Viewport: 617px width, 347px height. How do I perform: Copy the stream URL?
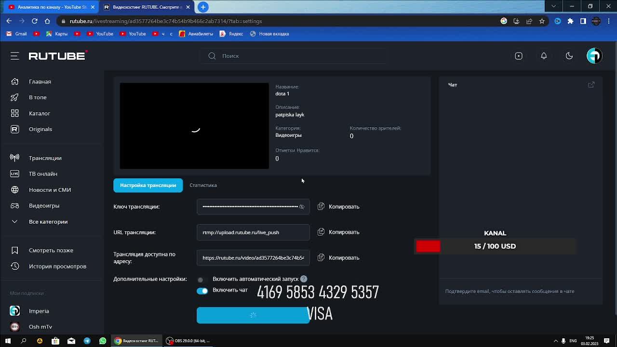tap(338, 232)
